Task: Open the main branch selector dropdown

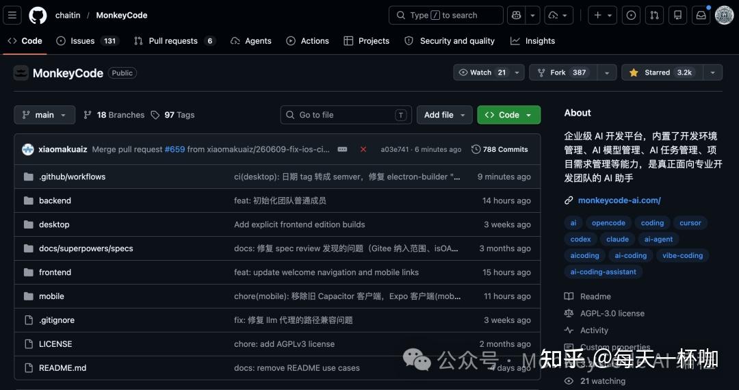Action: (x=44, y=115)
